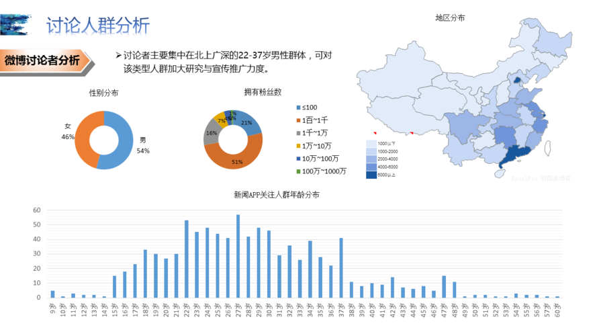Click the 60岁 x-axis label
Image resolution: width=597 pixels, height=336 pixels.
pos(557,310)
